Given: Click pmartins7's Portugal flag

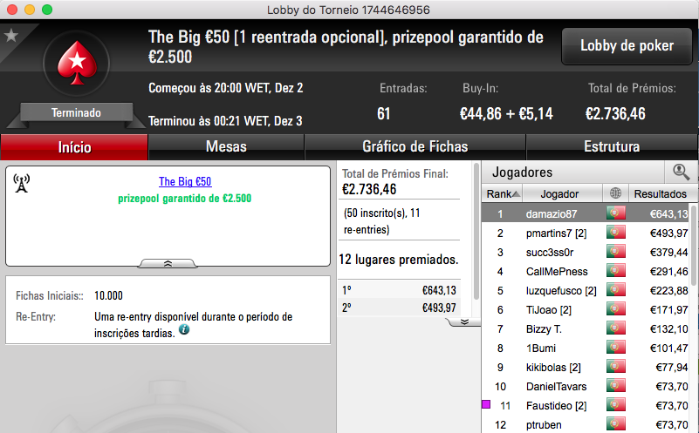Looking at the screenshot, I should 615,233.
